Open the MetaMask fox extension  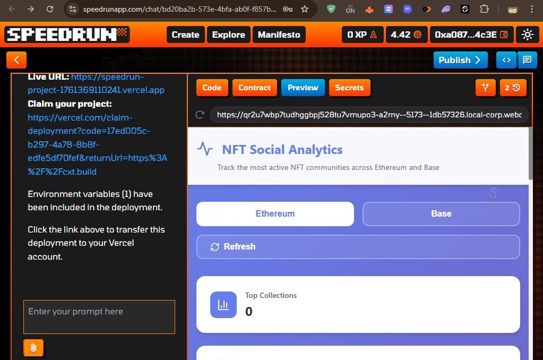[369, 9]
